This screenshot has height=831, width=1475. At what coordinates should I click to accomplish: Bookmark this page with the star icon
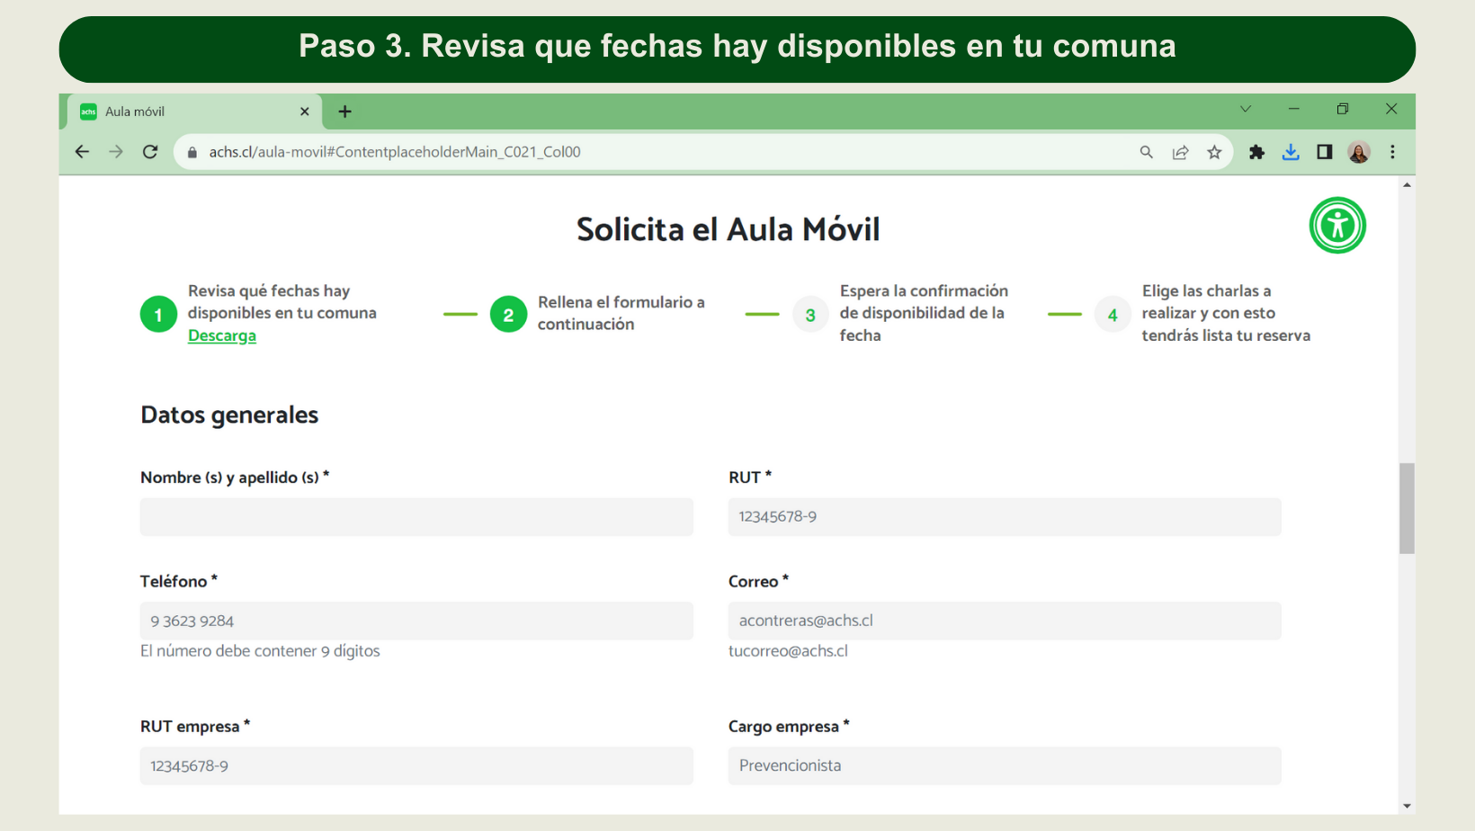click(x=1214, y=152)
